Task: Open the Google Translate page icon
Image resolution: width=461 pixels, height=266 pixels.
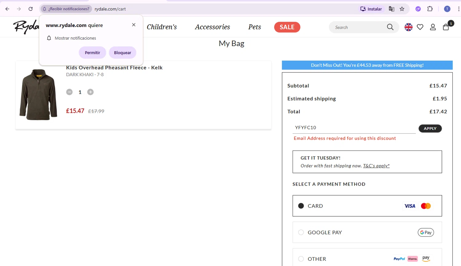Action: [x=392, y=9]
